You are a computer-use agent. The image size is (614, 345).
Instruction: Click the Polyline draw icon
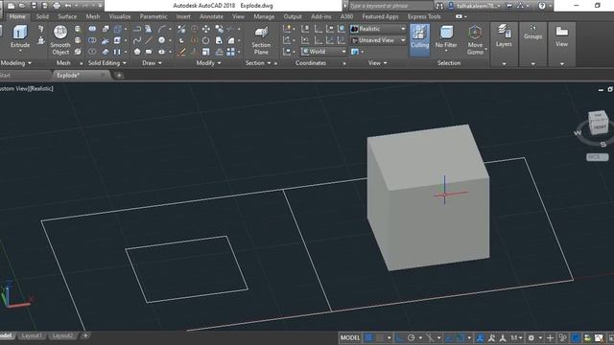click(x=137, y=29)
